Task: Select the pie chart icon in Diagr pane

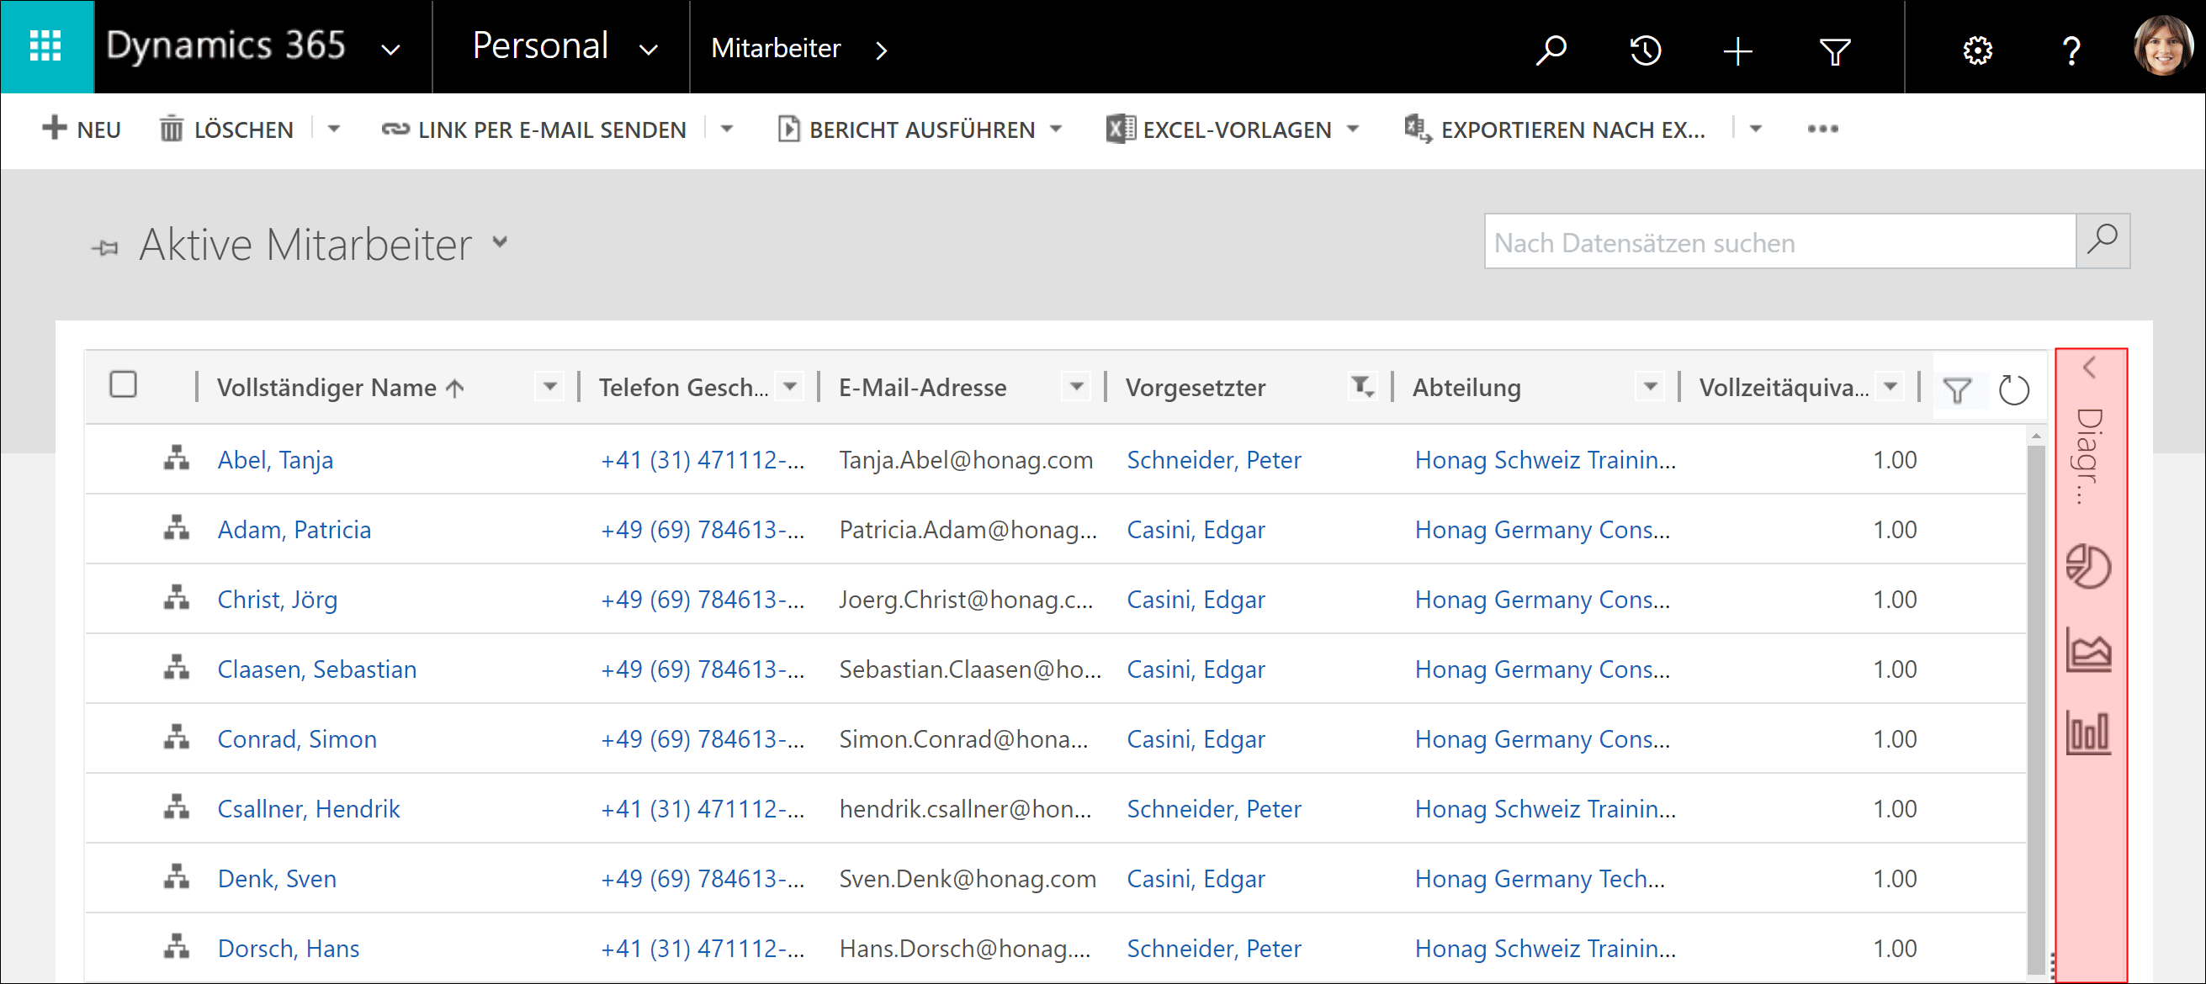Action: pos(2089,566)
